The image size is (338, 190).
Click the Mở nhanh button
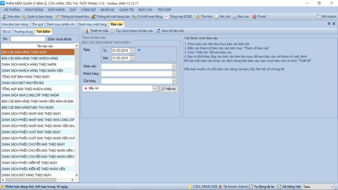(326, 16)
